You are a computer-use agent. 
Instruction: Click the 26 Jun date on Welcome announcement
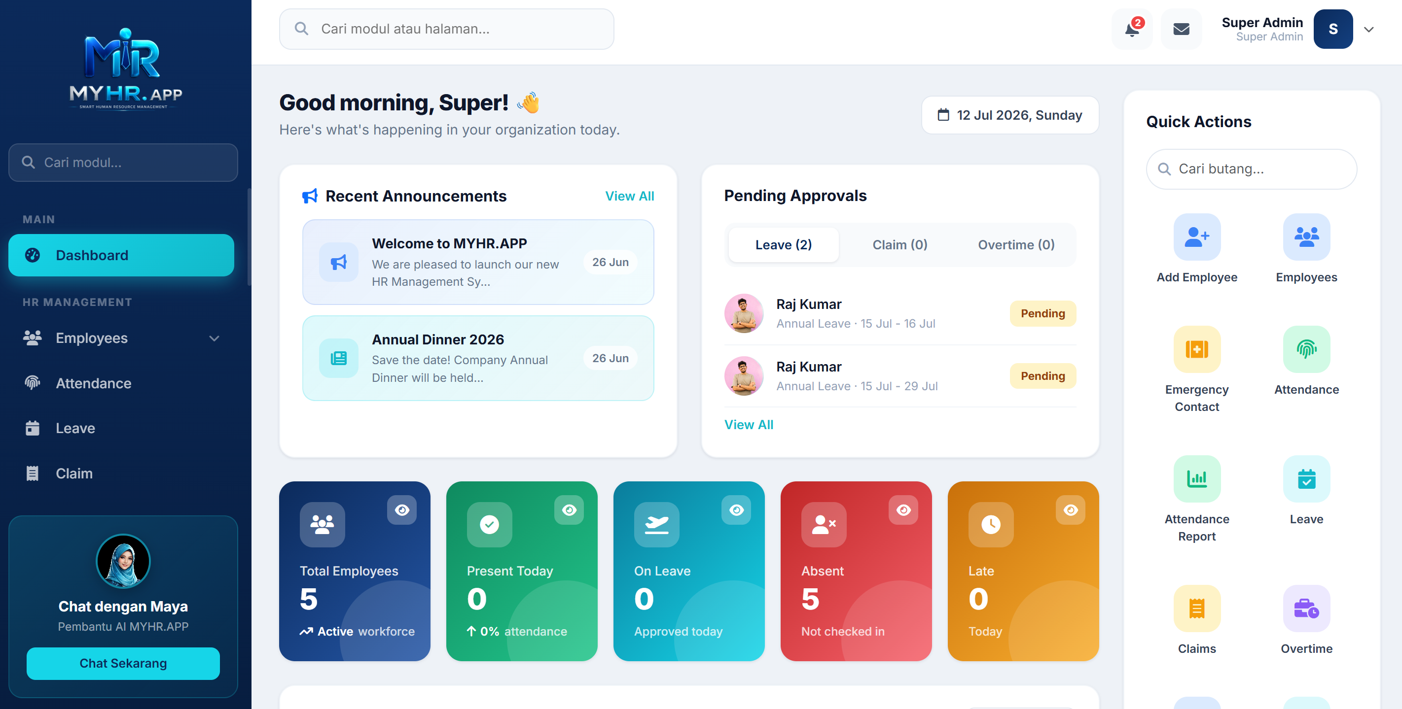(x=610, y=262)
